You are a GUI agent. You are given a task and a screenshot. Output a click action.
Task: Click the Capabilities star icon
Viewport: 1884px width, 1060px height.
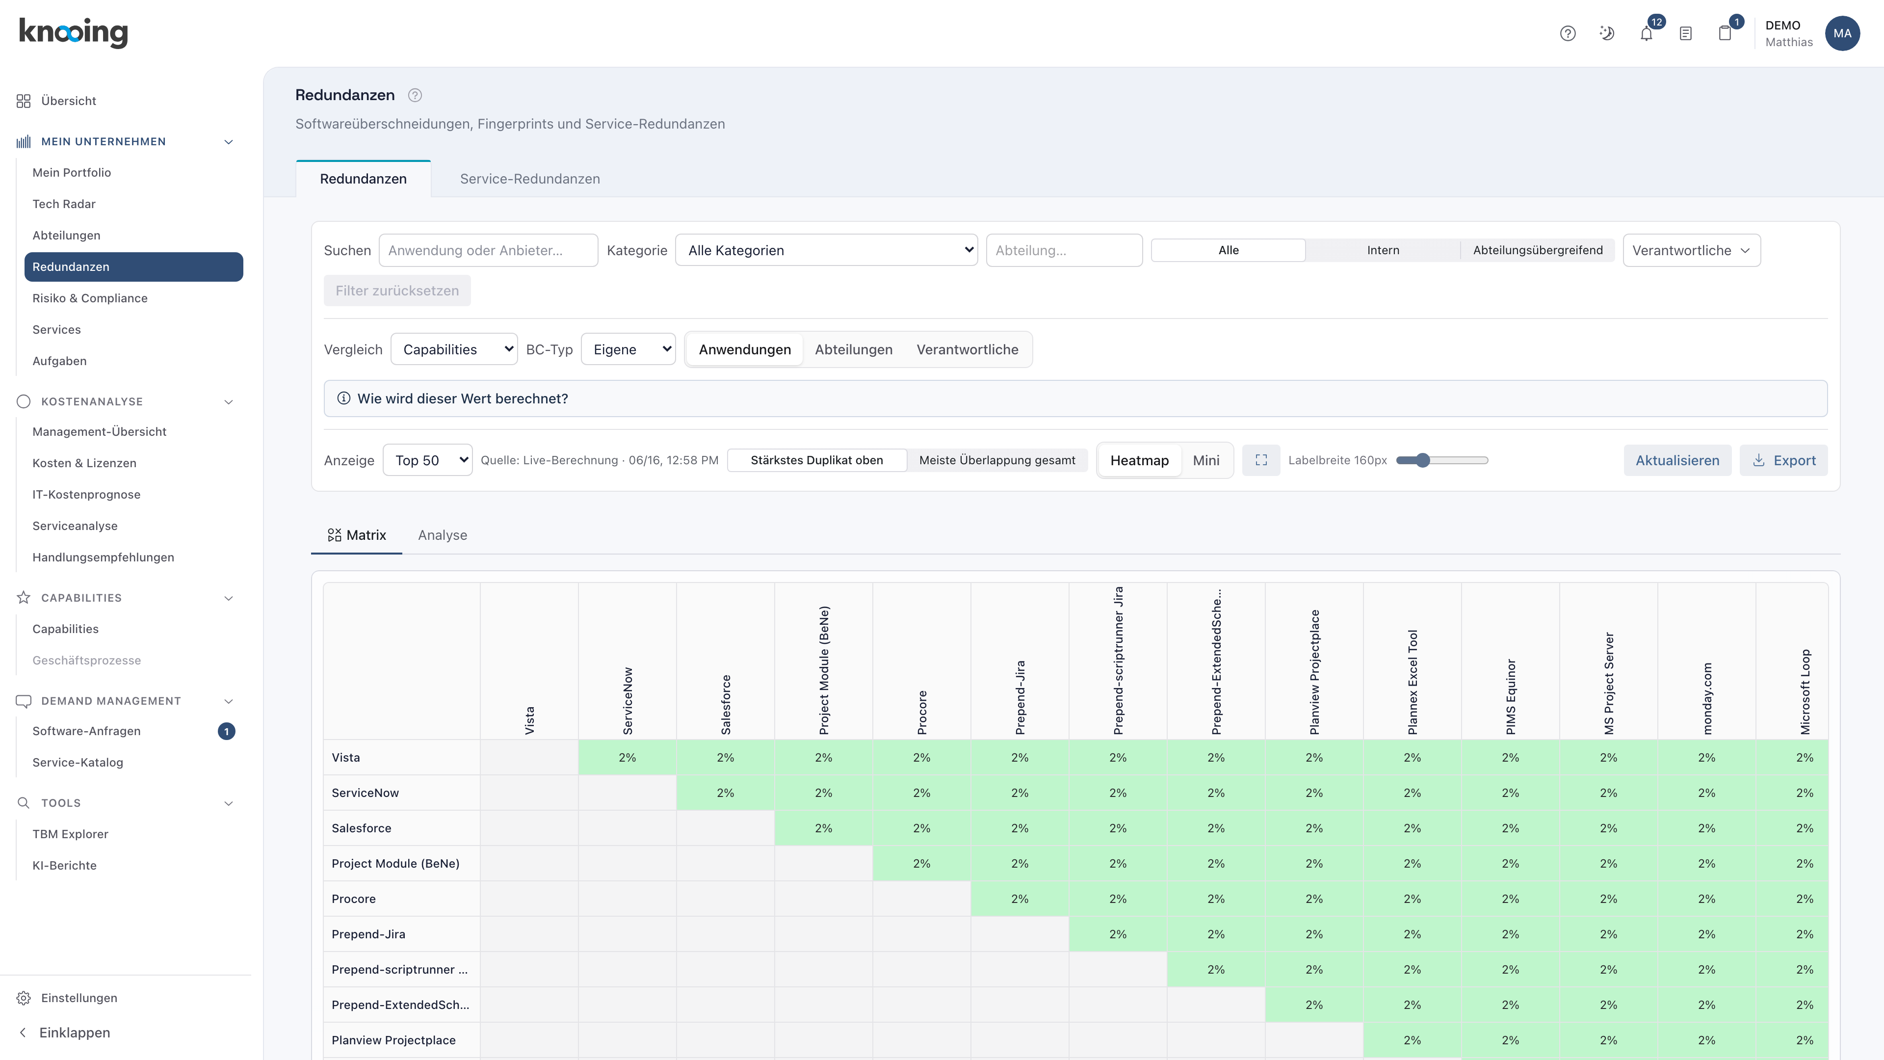(24, 598)
